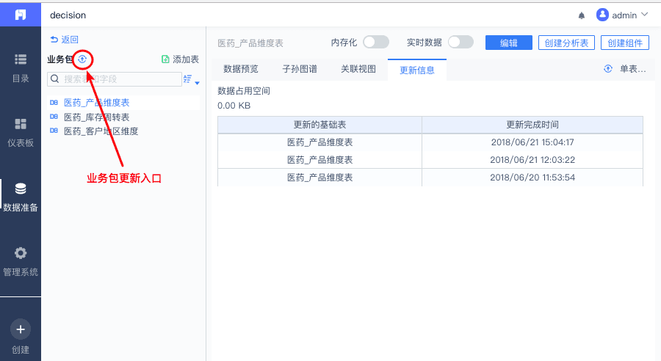
Task: Click the 创建 plus icon
Action: coord(21,329)
